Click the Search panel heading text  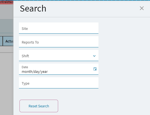coord(33,8)
